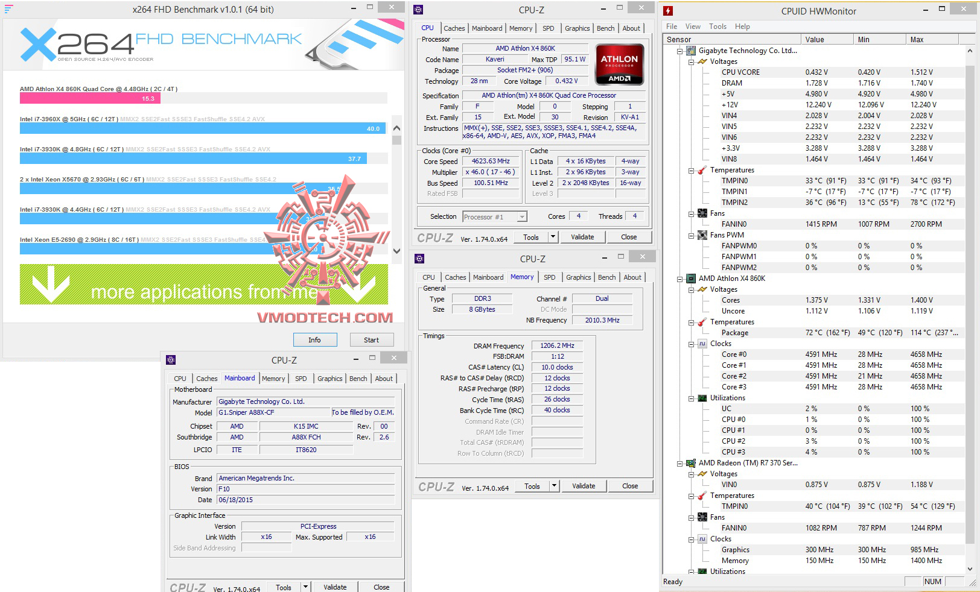Click the Value column header in HWMonitor

pyautogui.click(x=829, y=39)
